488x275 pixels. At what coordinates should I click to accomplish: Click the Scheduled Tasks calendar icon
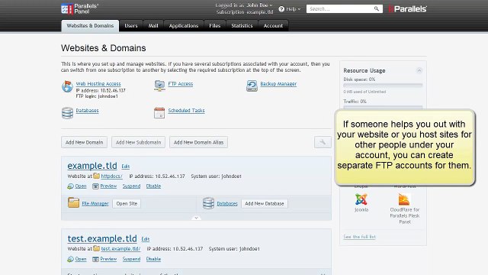[159, 113]
